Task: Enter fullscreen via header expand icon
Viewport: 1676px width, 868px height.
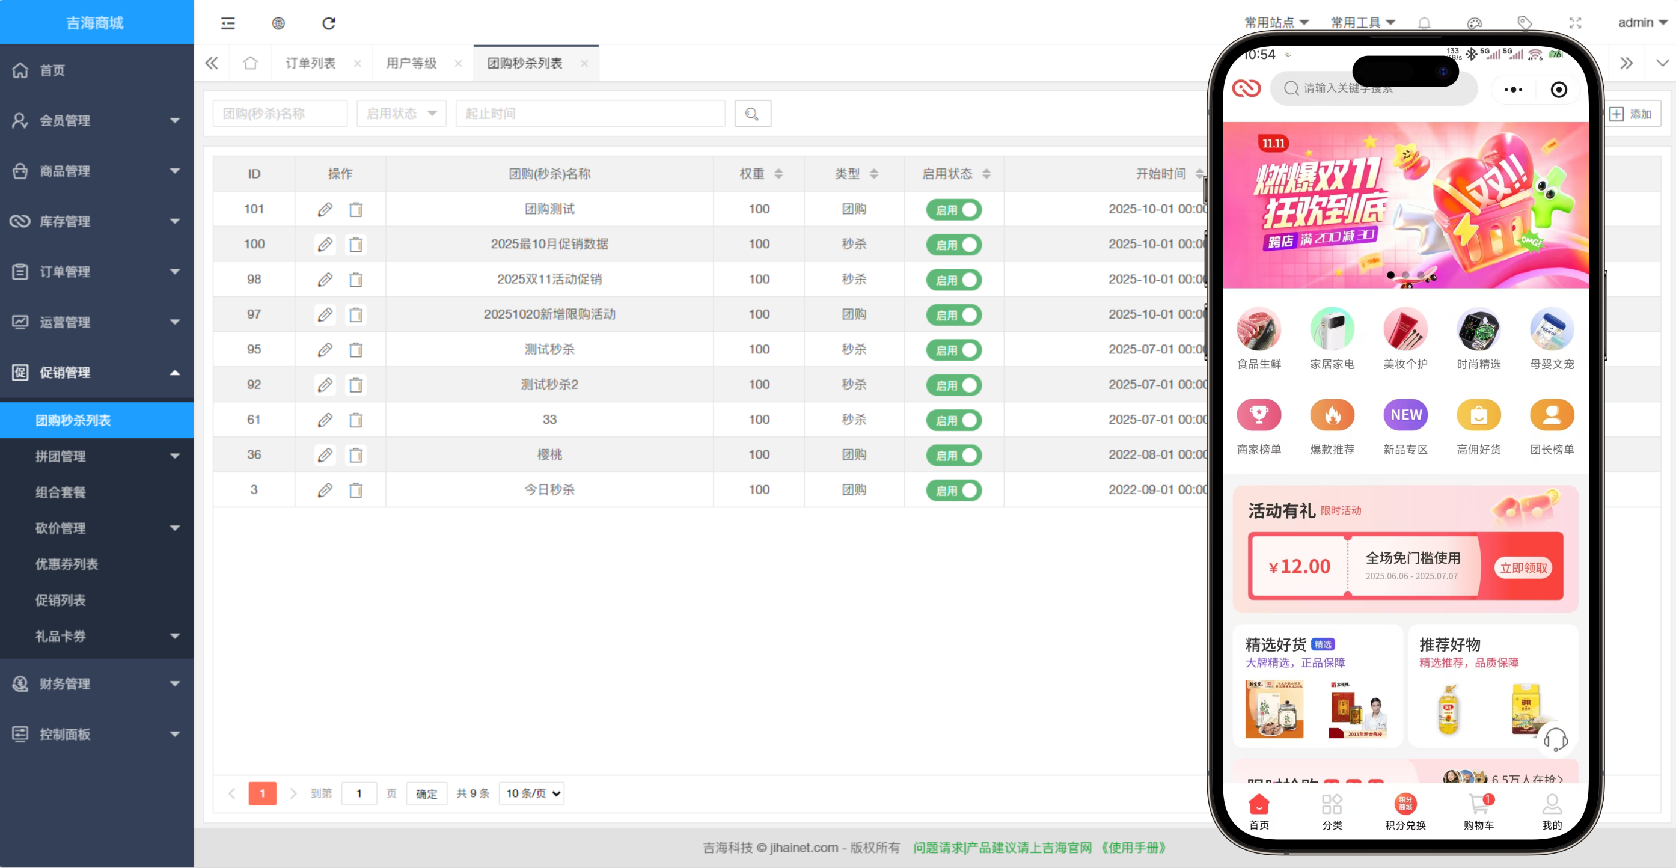Action: point(1574,23)
